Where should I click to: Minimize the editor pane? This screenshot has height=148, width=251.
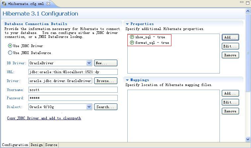coord(242,2)
